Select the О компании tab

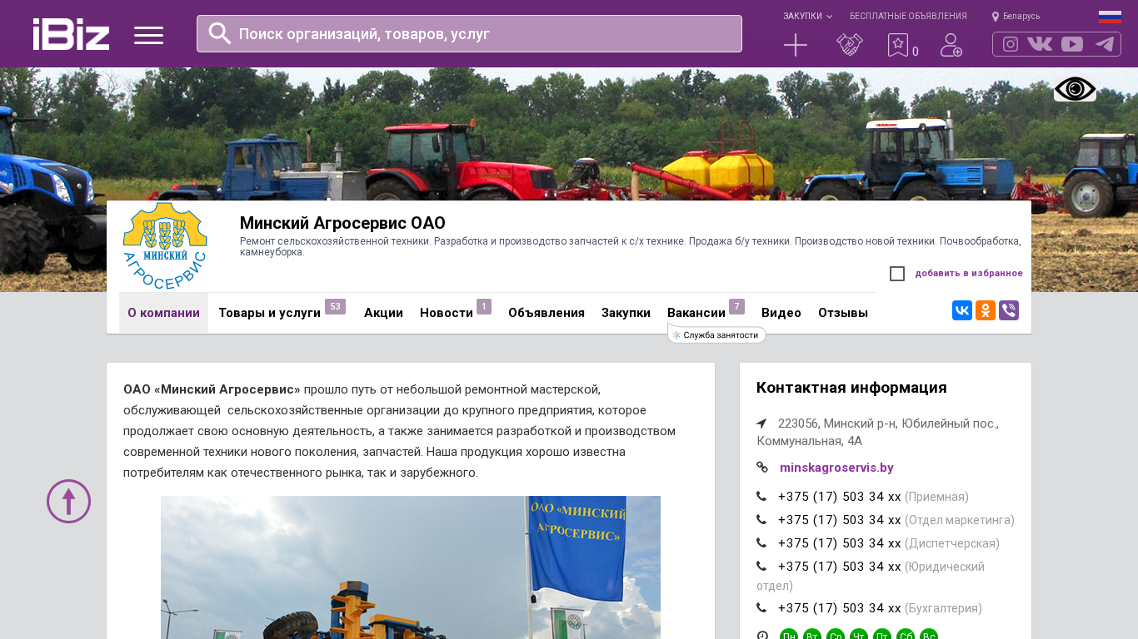coord(163,313)
